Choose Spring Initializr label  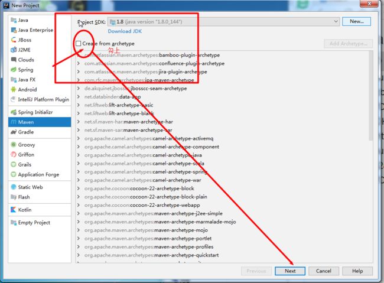tap(35, 112)
